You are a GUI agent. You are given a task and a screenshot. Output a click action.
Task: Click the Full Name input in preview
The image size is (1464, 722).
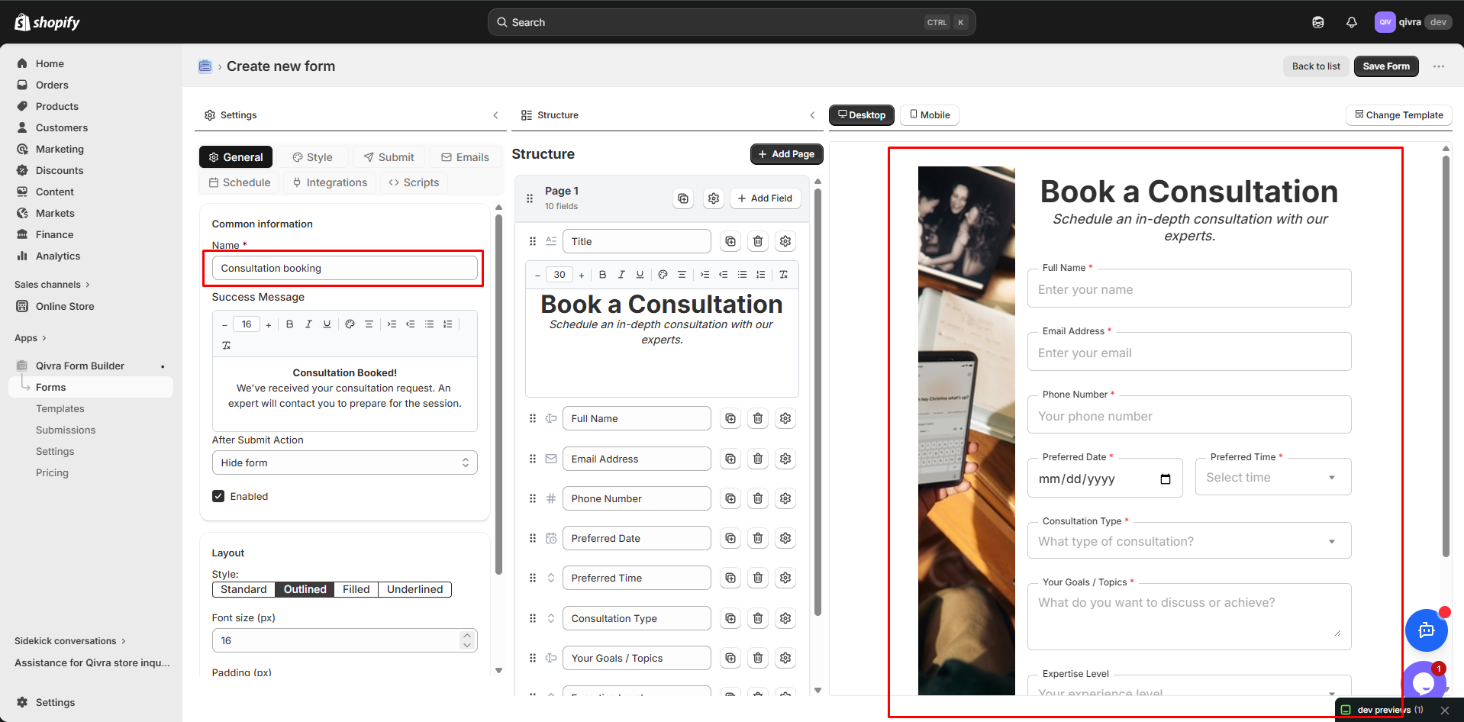point(1189,289)
